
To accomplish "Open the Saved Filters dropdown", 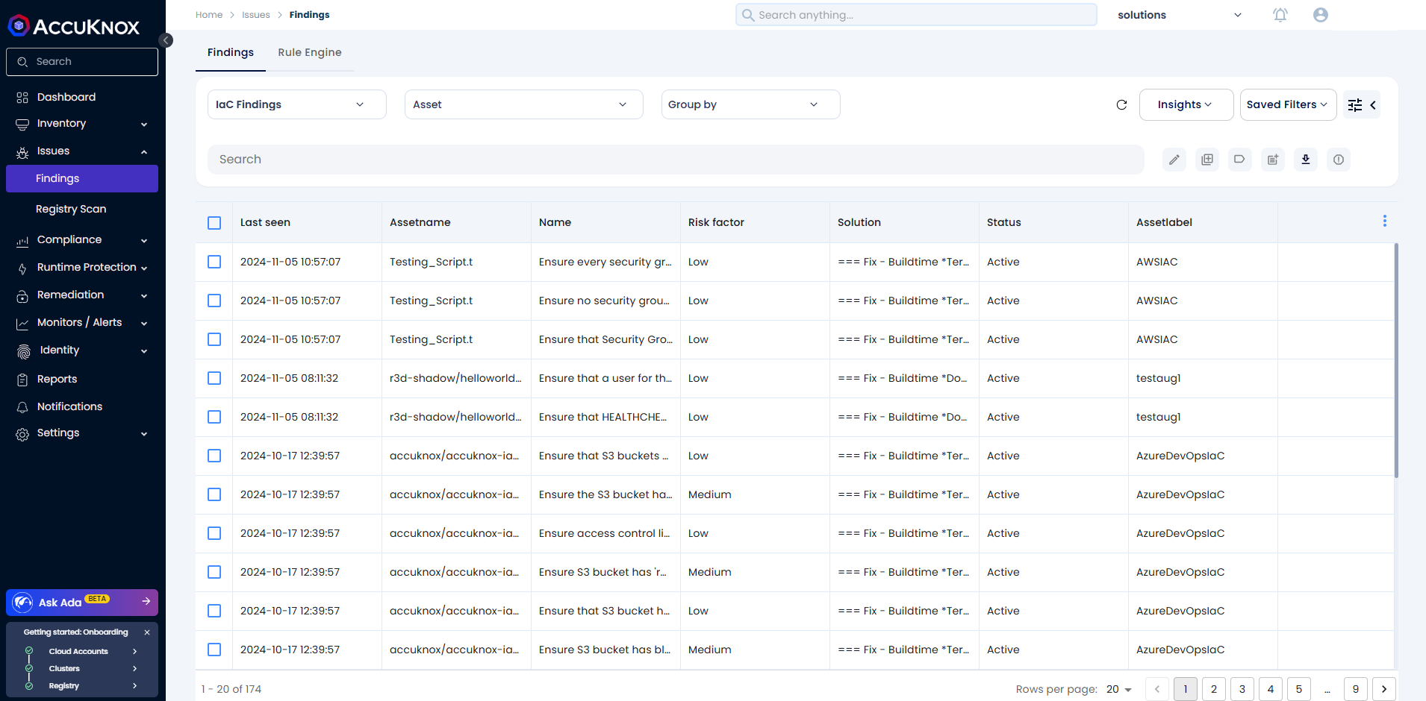I will coord(1289,104).
